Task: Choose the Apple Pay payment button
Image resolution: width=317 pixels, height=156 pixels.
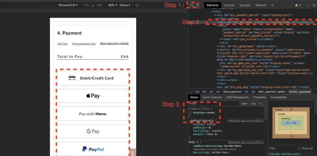Action: pos(93,96)
